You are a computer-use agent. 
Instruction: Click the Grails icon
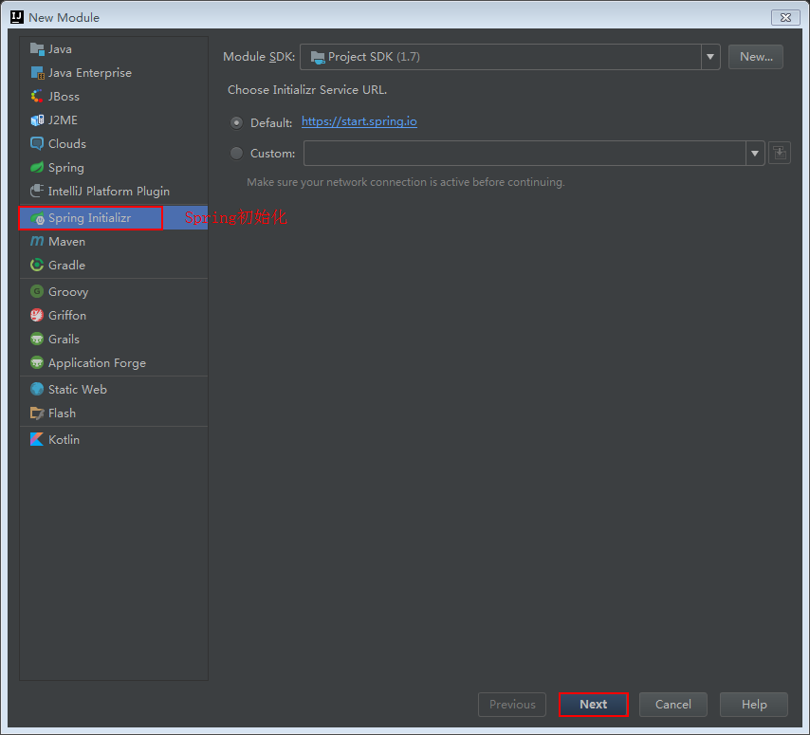37,339
